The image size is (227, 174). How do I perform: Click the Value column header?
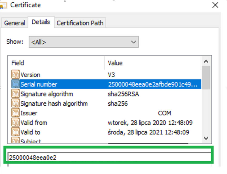115,63
